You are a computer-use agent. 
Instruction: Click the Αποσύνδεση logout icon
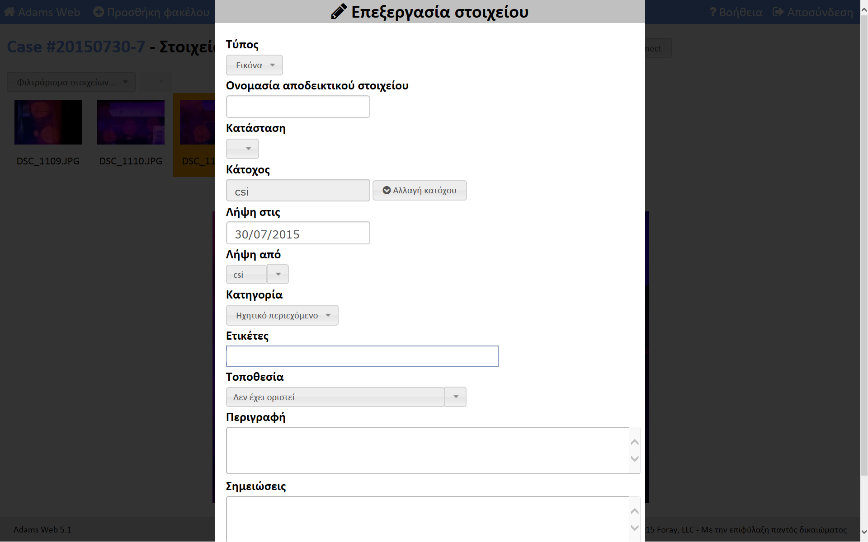[x=778, y=12]
